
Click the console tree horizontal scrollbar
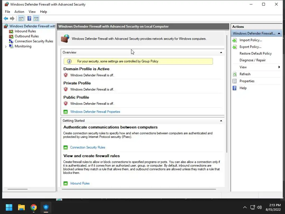point(18,189)
